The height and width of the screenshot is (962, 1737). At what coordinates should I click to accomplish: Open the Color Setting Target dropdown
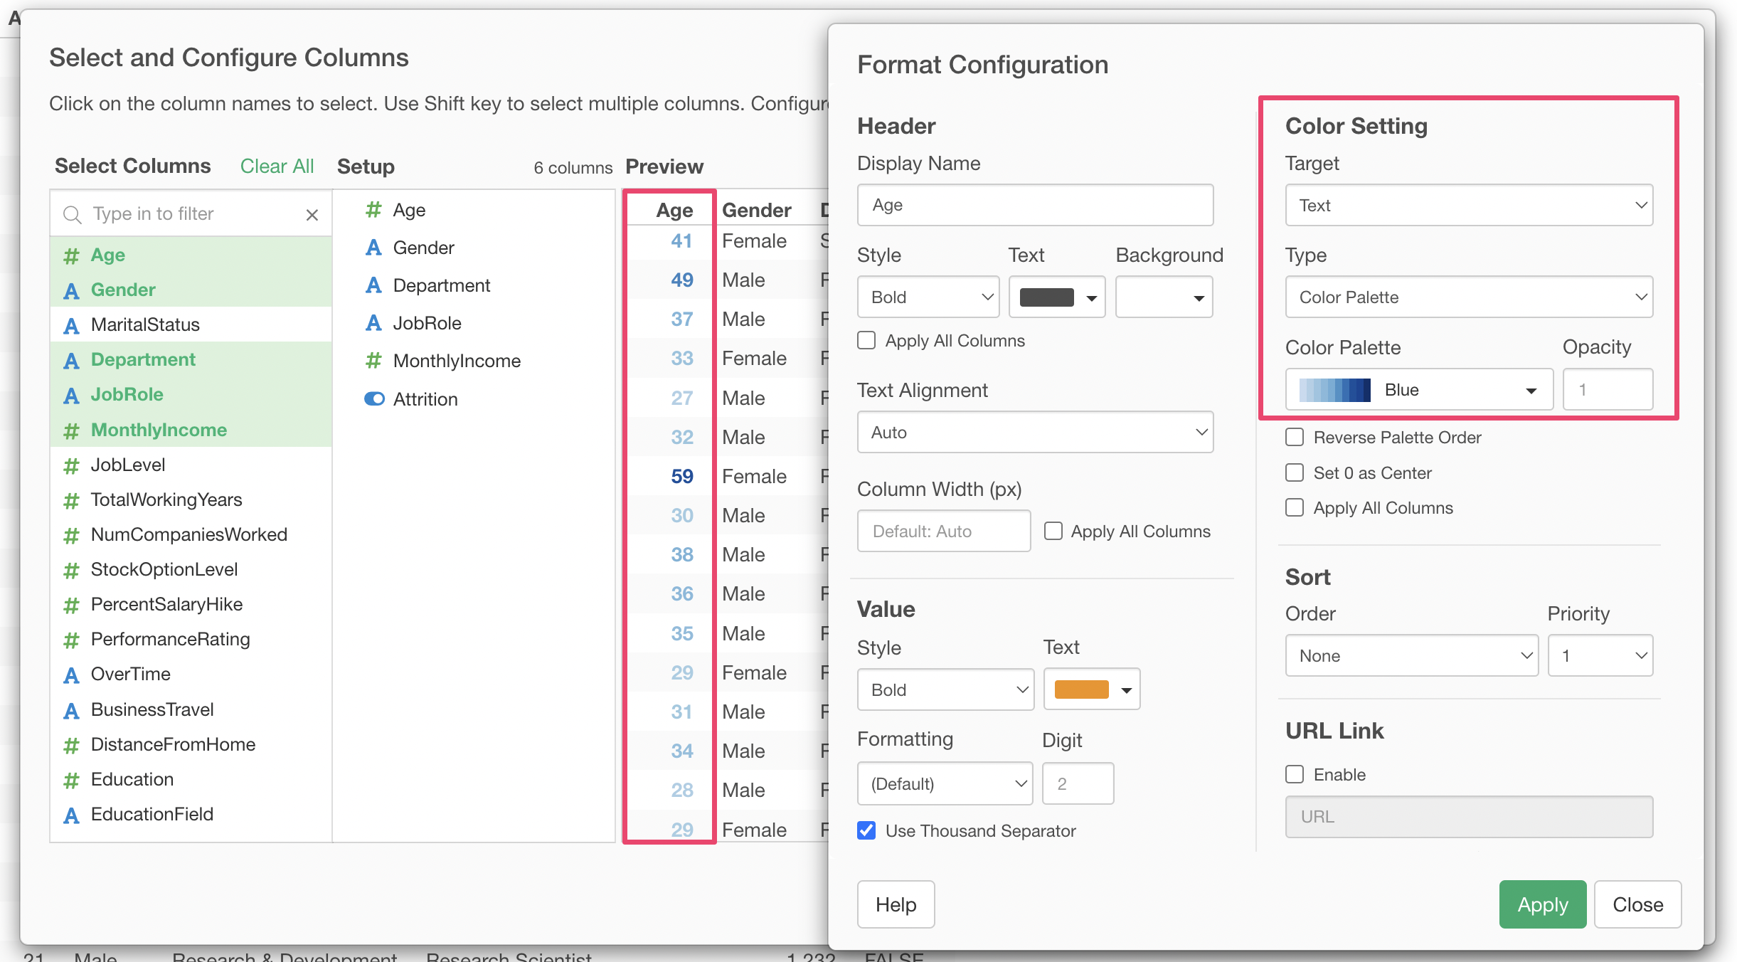click(x=1468, y=206)
